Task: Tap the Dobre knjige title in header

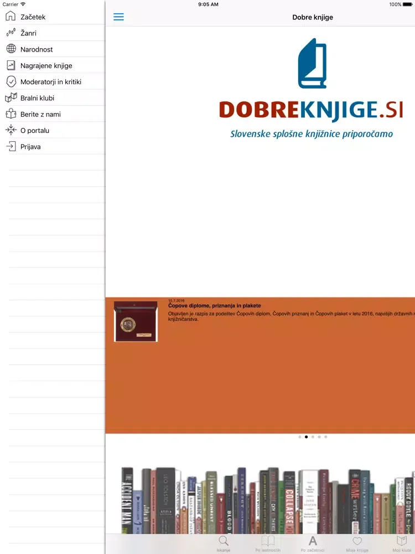Action: pos(313,17)
